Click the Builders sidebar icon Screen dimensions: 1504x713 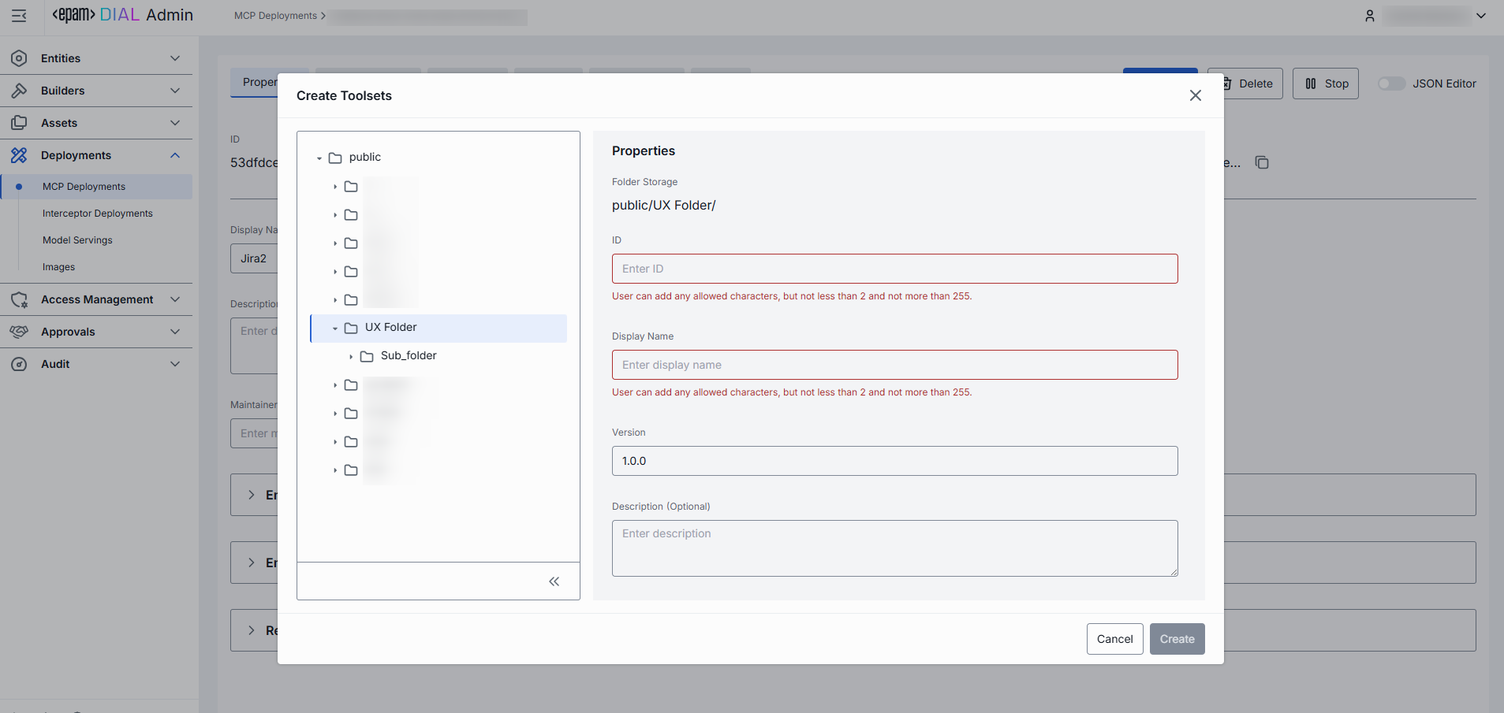(19, 91)
